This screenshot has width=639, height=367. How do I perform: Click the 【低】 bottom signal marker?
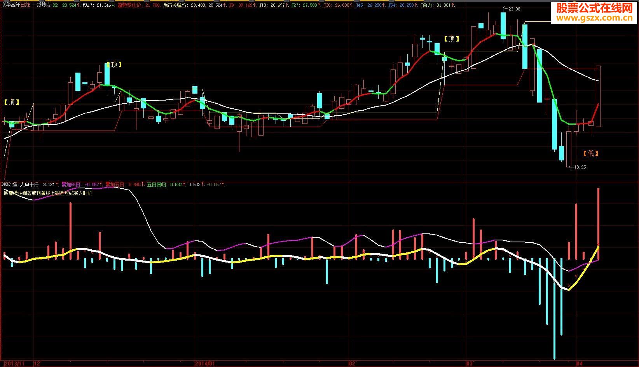click(x=591, y=153)
